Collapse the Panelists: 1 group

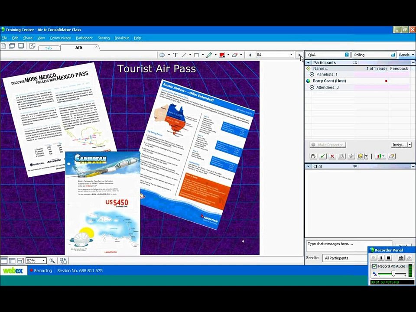coord(312,75)
